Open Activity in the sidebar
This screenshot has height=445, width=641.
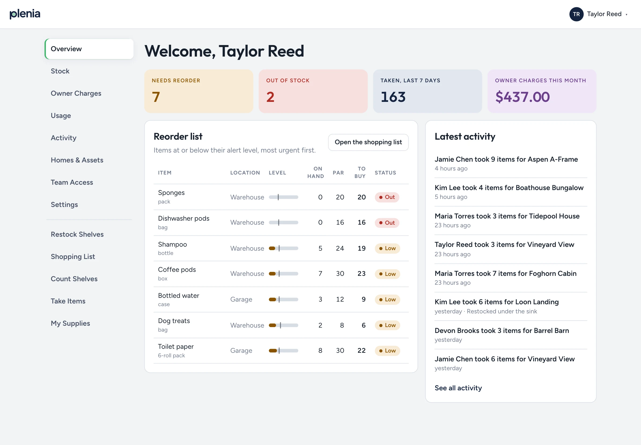[x=64, y=138]
